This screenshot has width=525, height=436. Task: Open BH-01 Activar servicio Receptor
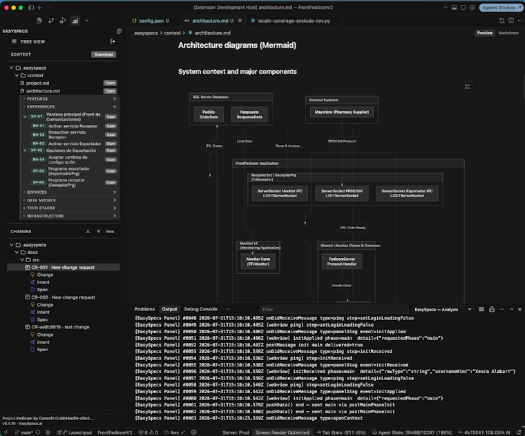tap(111, 126)
